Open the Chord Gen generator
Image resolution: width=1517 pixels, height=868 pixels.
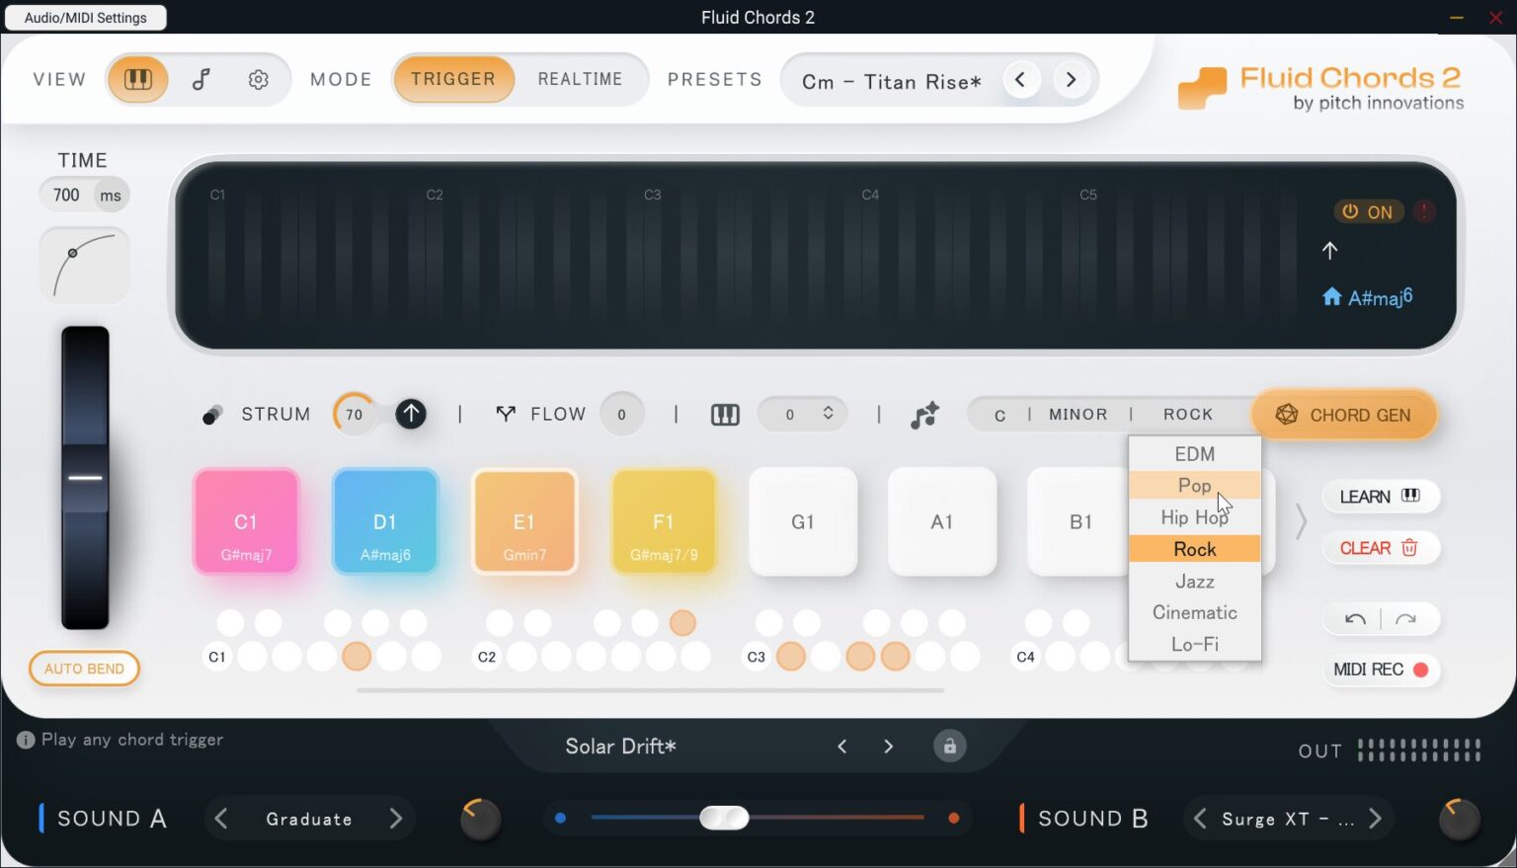click(x=1345, y=415)
